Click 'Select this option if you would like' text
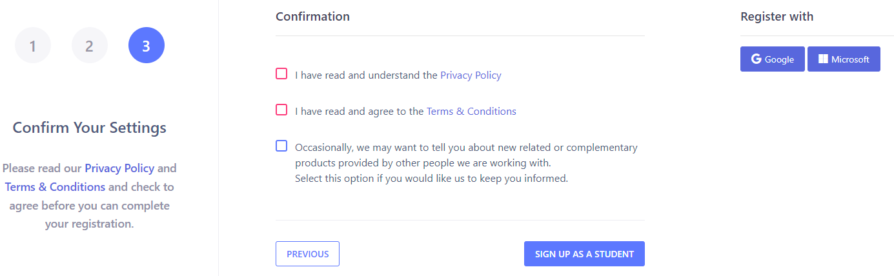This screenshot has width=894, height=276. pos(374,178)
